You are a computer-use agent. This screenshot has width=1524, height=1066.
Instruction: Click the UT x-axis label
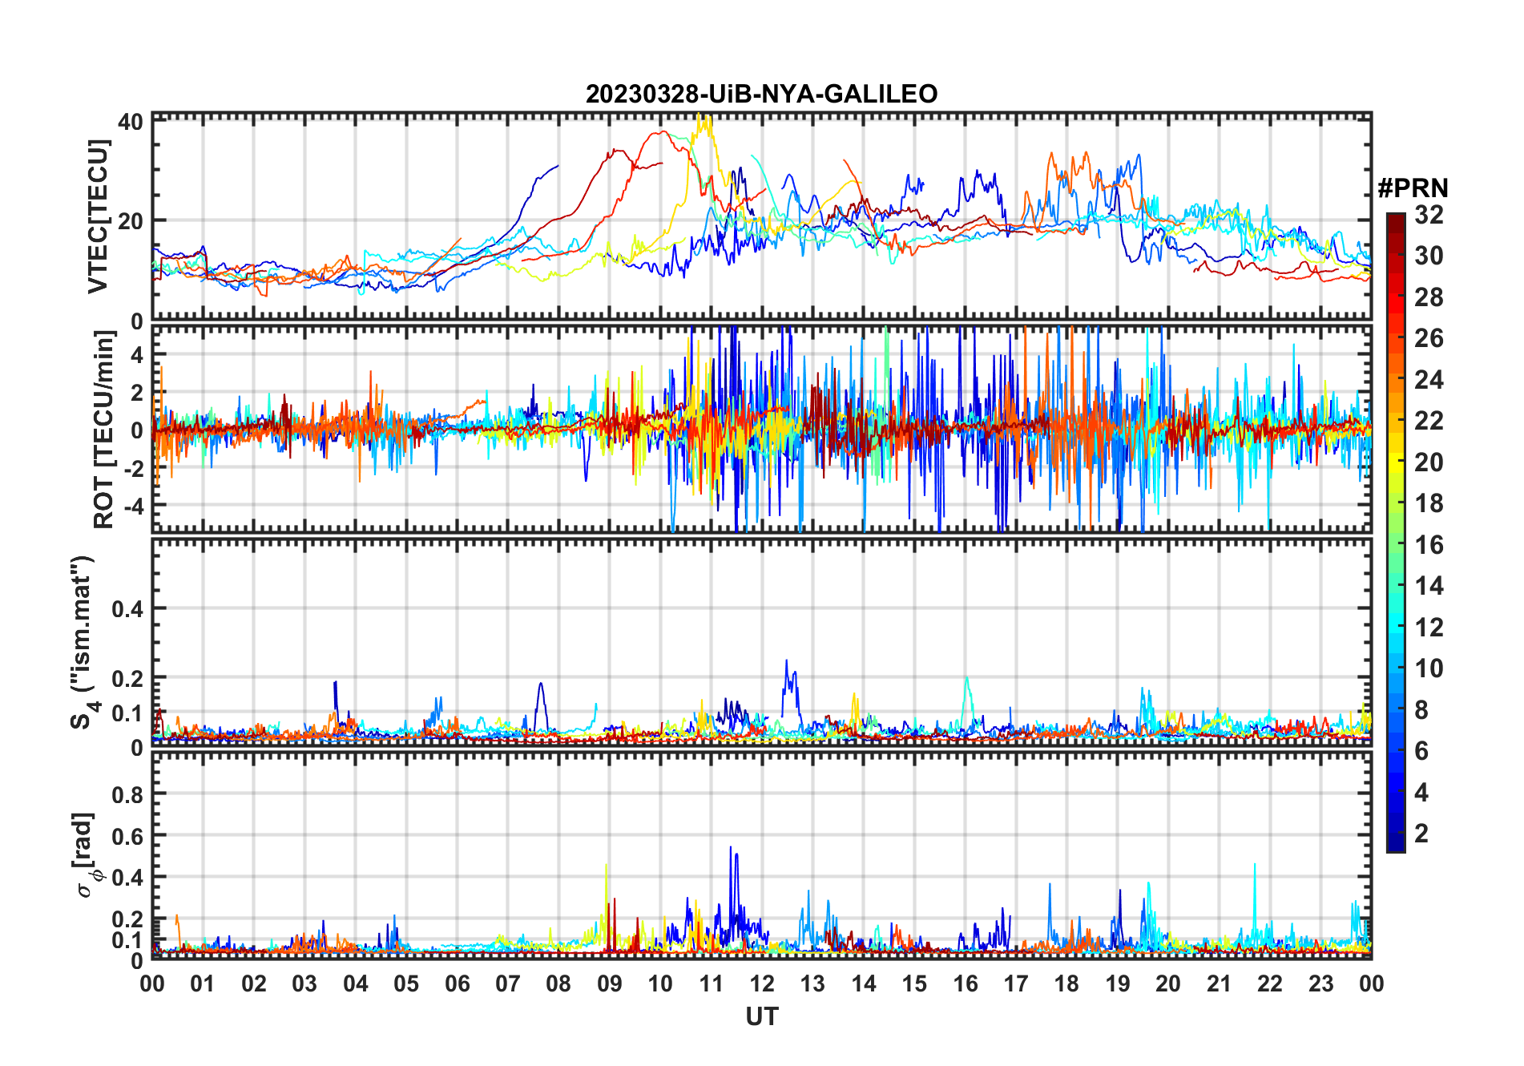tap(762, 1017)
